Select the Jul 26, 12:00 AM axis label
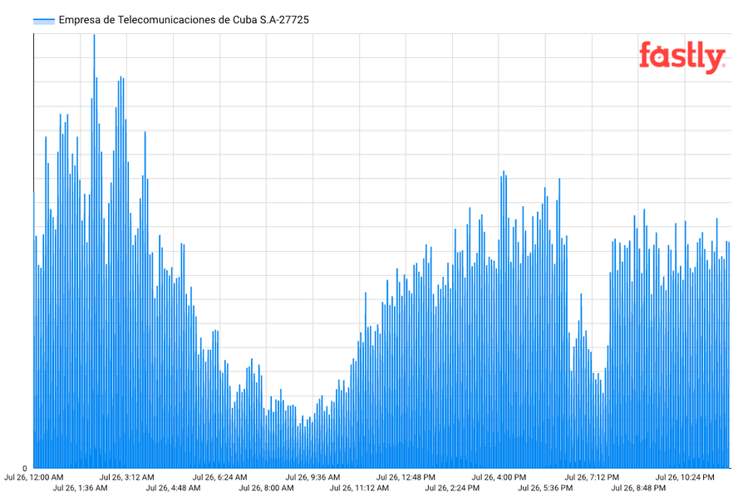Image resolution: width=748 pixels, height=502 pixels. point(34,477)
